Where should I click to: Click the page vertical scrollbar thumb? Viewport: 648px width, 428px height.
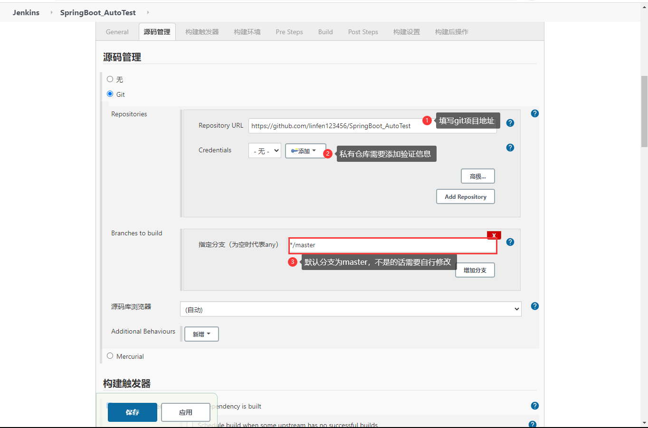point(644,112)
